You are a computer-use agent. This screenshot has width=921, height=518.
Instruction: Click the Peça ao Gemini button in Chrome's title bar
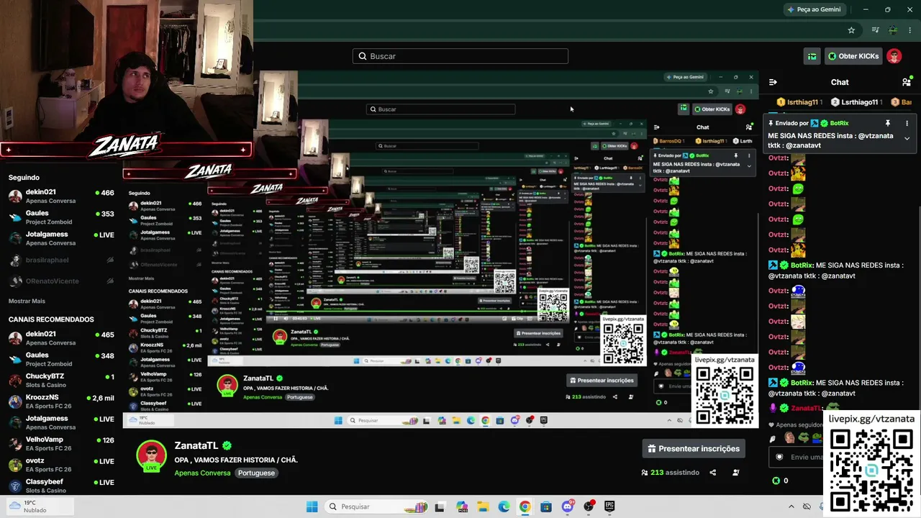[814, 9]
